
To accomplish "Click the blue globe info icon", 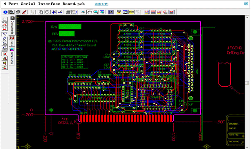I will coord(5,12).
